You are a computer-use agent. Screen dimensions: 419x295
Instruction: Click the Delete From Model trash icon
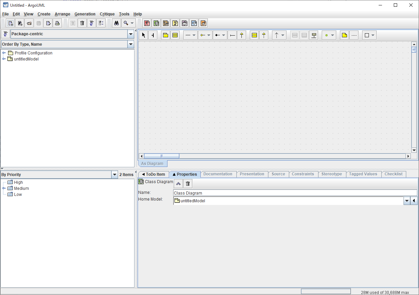point(82,23)
